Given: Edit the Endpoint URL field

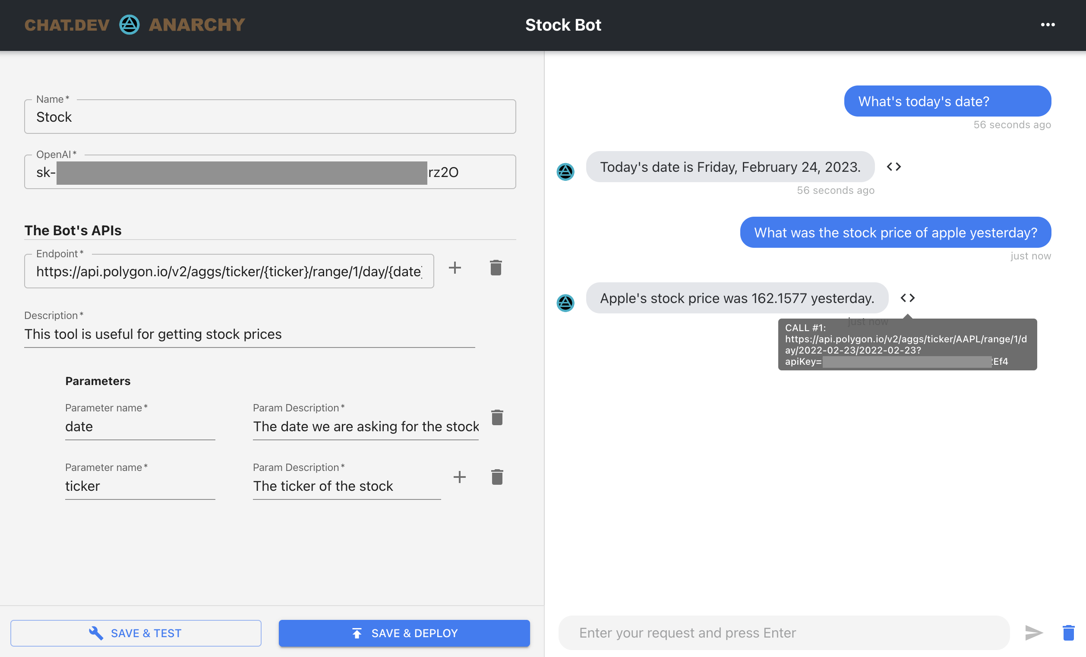Looking at the screenshot, I should tap(229, 272).
